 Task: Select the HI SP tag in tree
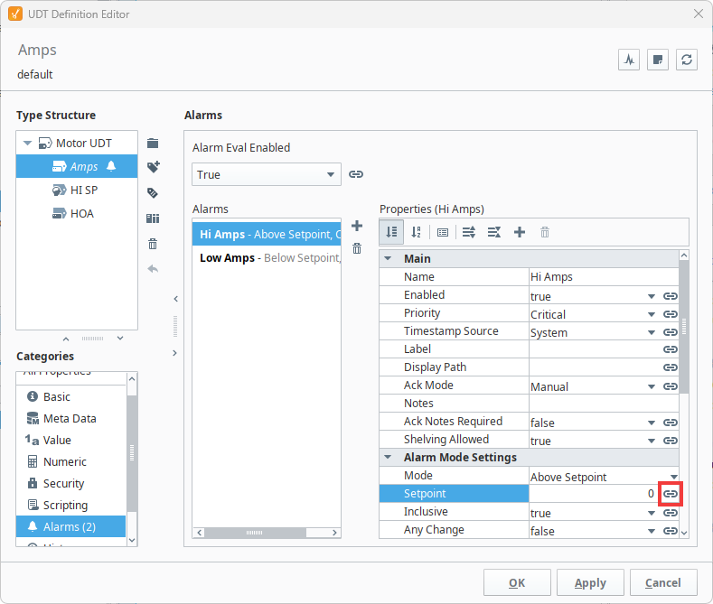77,190
